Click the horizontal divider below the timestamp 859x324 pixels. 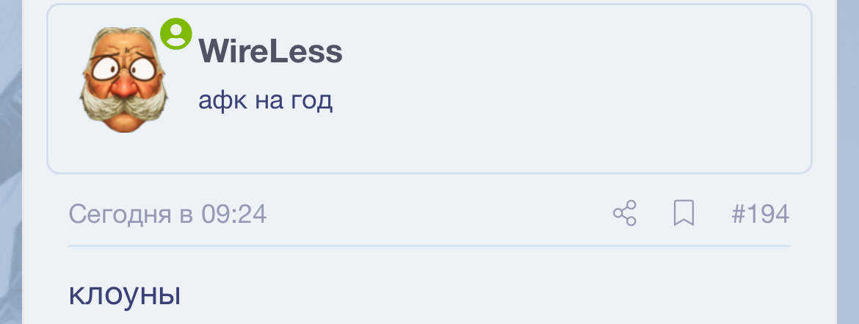[x=429, y=246]
